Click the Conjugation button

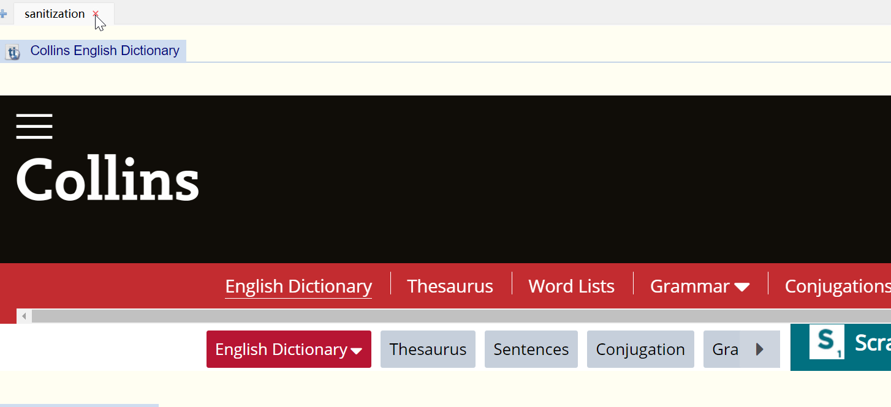[x=640, y=349]
